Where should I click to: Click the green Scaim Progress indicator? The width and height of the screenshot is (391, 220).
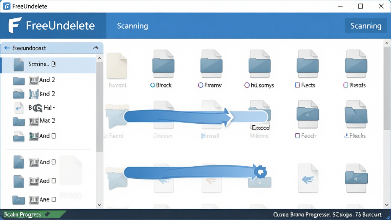[x=33, y=215]
